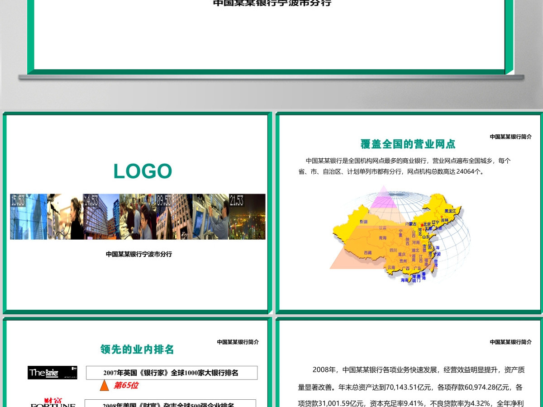Click 中国某某银行简介 label on ranking slide
Viewport: 543px width, 407px height.
(x=238, y=342)
